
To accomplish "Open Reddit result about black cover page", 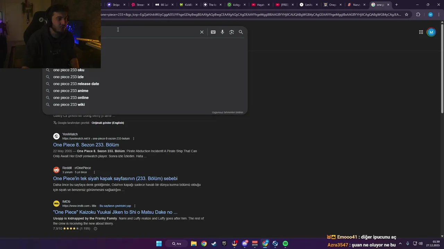I will [115, 178].
